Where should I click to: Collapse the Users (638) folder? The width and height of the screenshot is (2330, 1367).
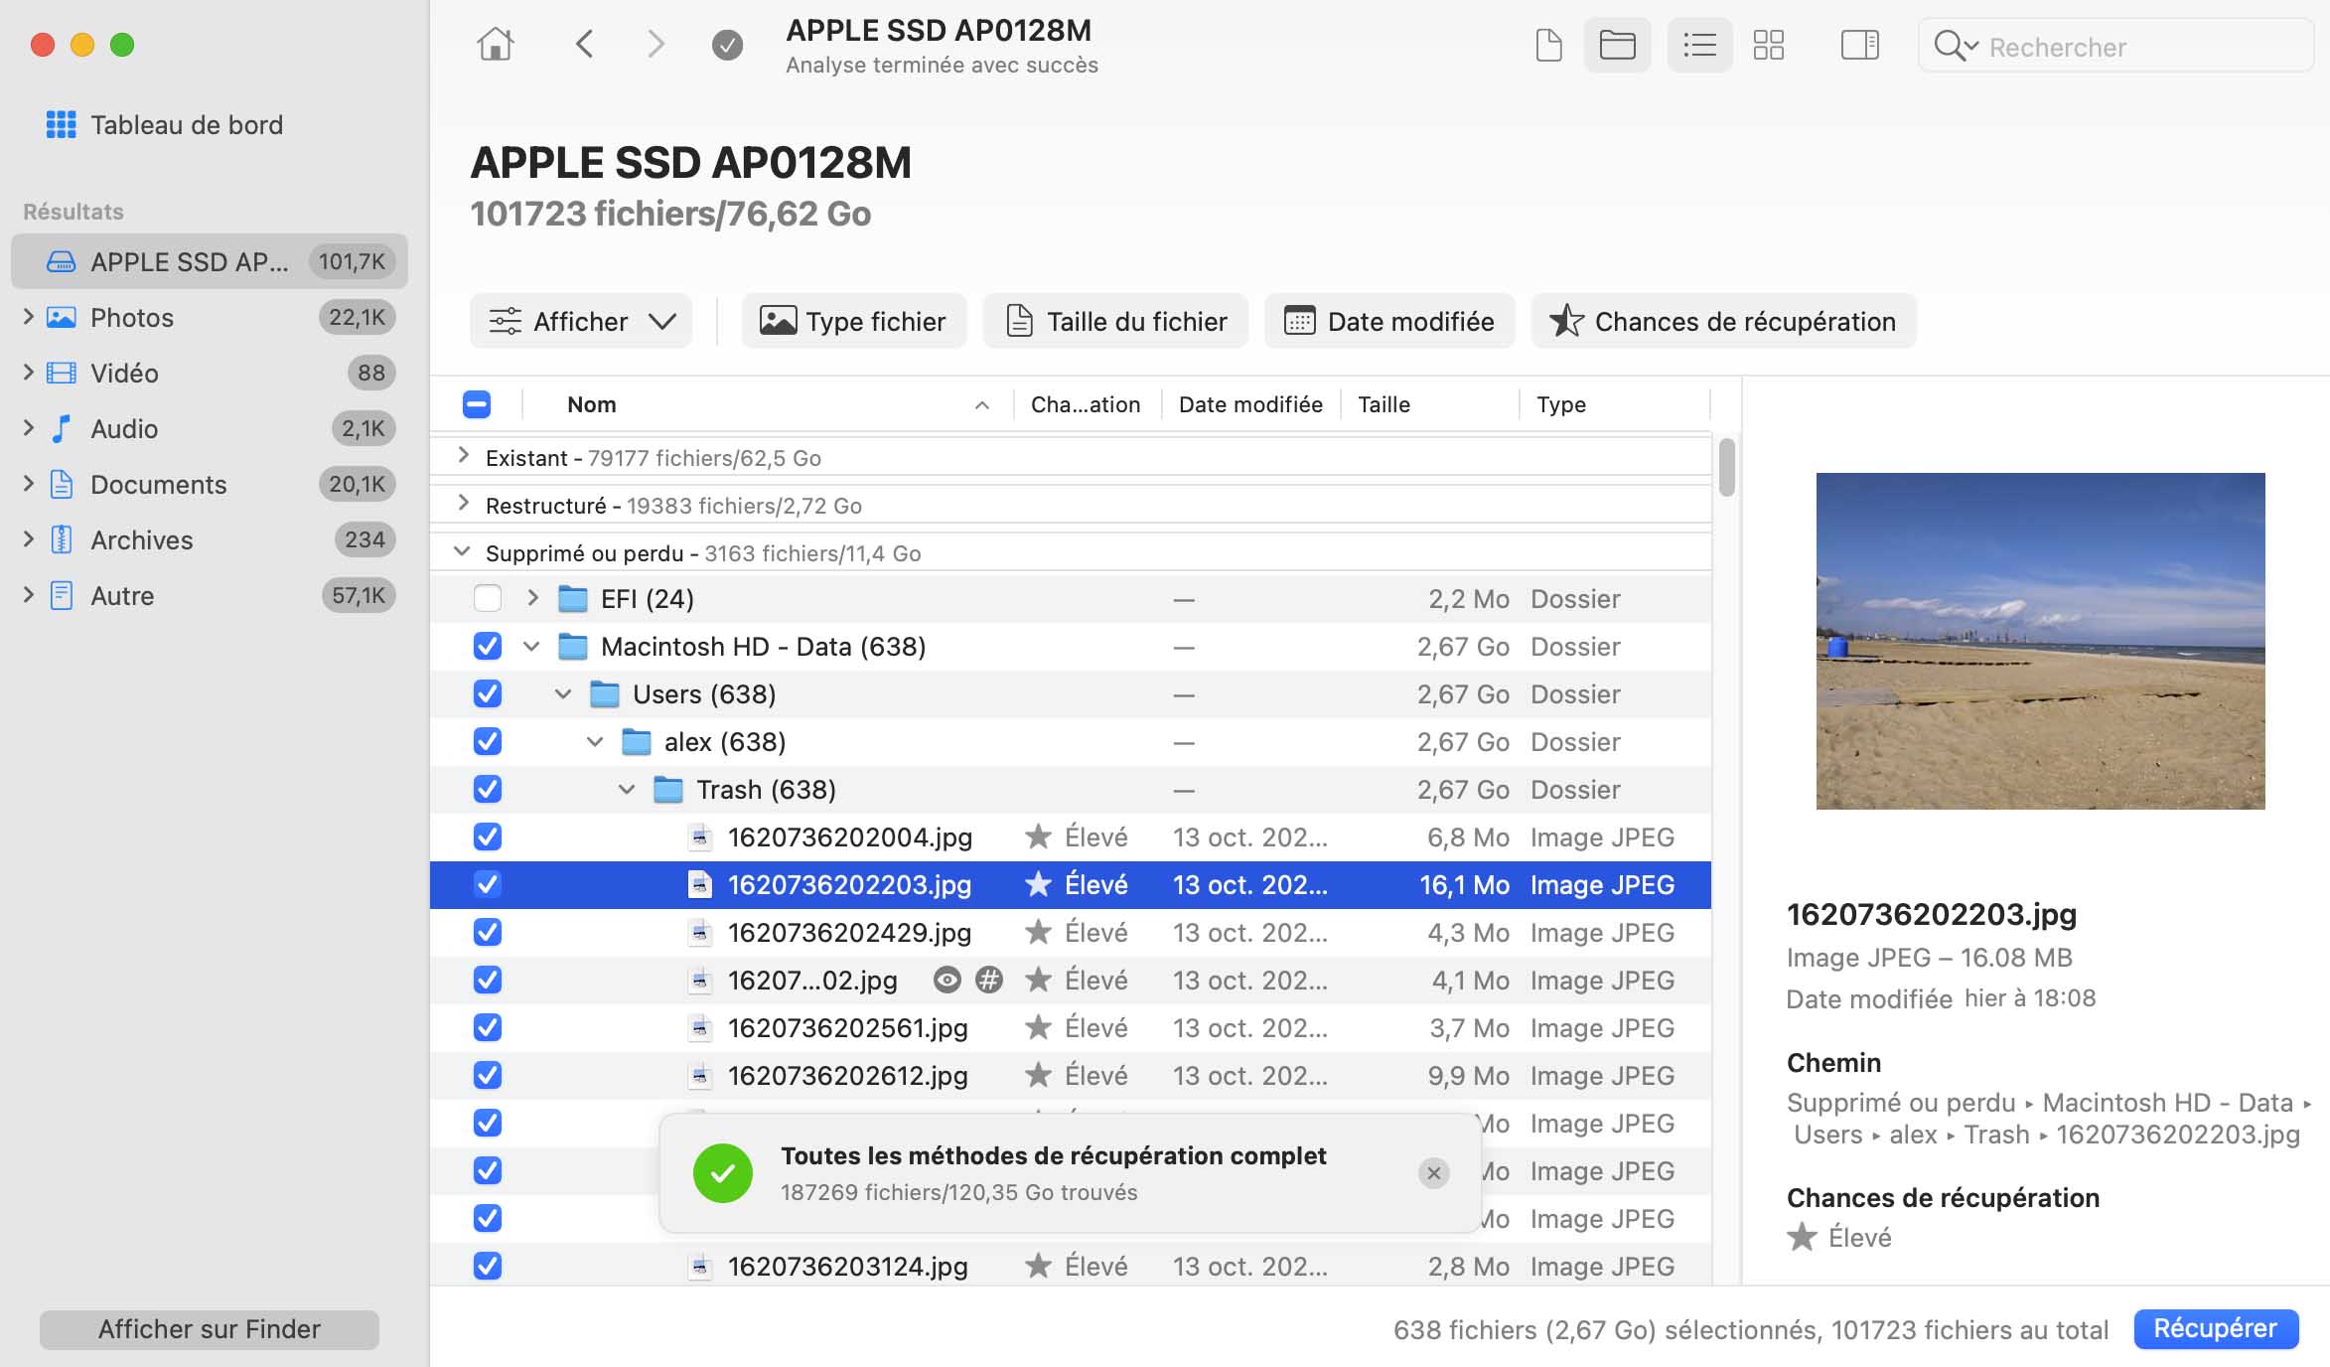click(x=563, y=694)
